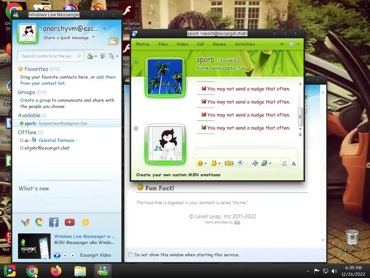Expand the wink dropdown arrow

coord(219,163)
